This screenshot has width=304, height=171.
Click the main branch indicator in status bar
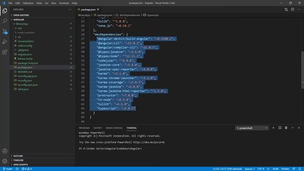pyautogui.click(x=8, y=169)
